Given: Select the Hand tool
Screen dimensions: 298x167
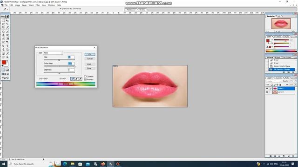Looking at the screenshot, I should click(x=3, y=57).
